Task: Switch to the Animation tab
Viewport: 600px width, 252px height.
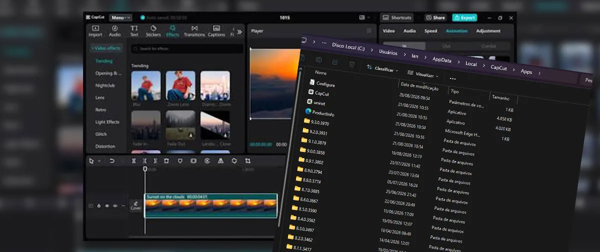Action: tap(456, 31)
